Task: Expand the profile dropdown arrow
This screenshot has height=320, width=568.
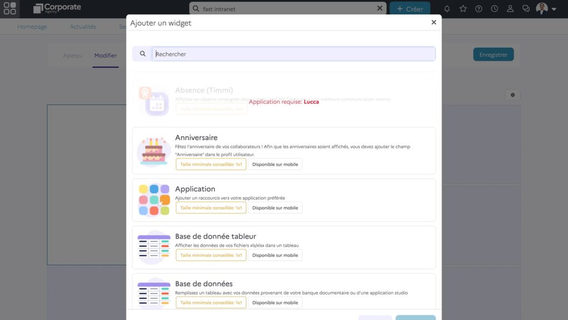Action: [554, 9]
